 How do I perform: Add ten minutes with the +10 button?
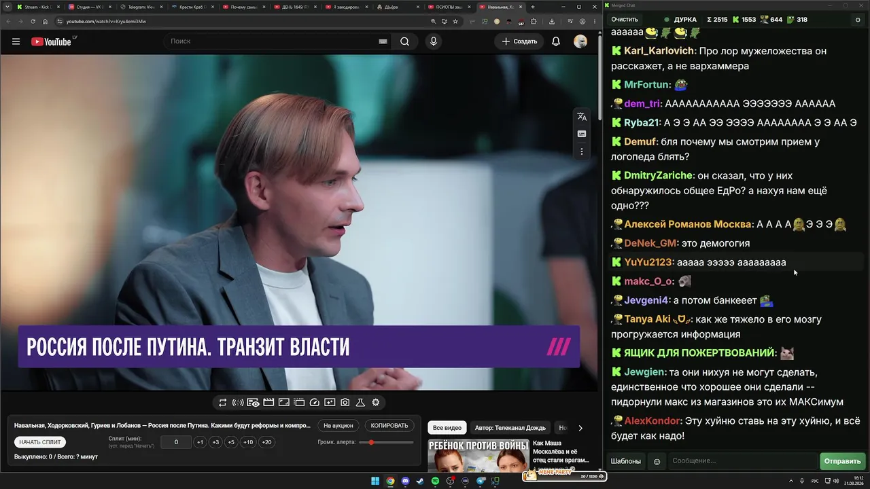pyautogui.click(x=248, y=442)
